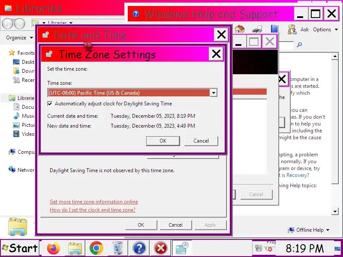Close the Date and Time dialog
The width and height of the screenshot is (343, 257).
click(221, 35)
